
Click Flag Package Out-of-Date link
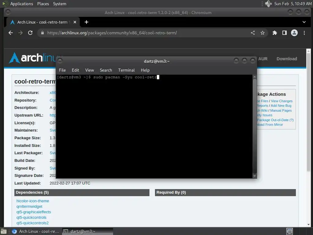[275, 120]
